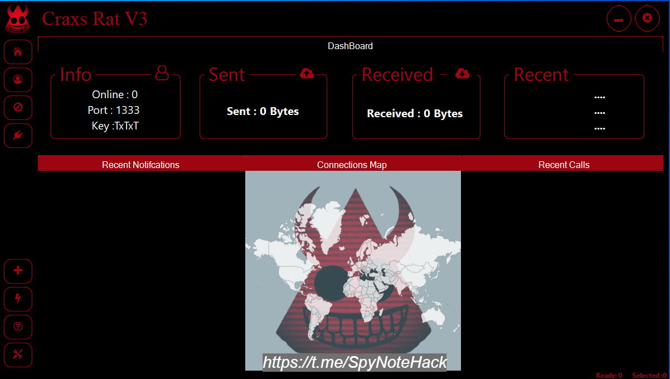The width and height of the screenshot is (670, 379).
Task: Select the lightning bolt sidebar icon
Action: [18, 299]
